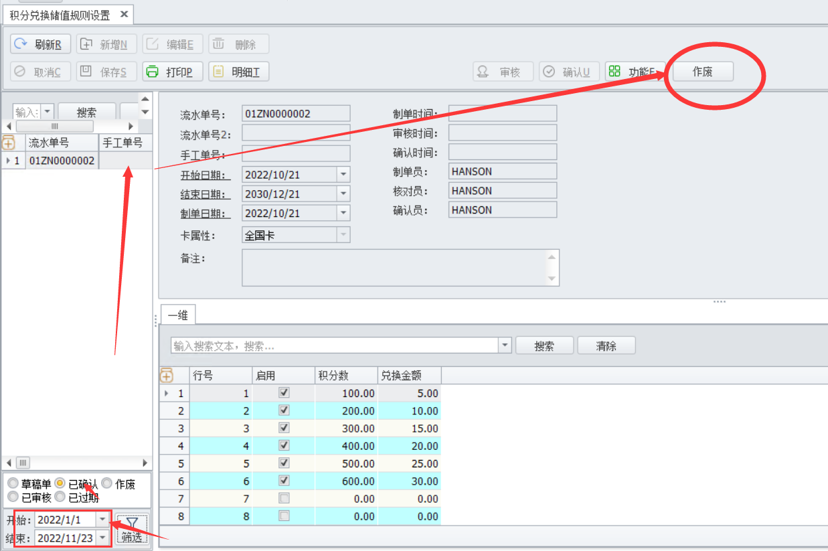The image size is (828, 551).
Task: Click the 打印P print icon button
Action: click(x=153, y=72)
